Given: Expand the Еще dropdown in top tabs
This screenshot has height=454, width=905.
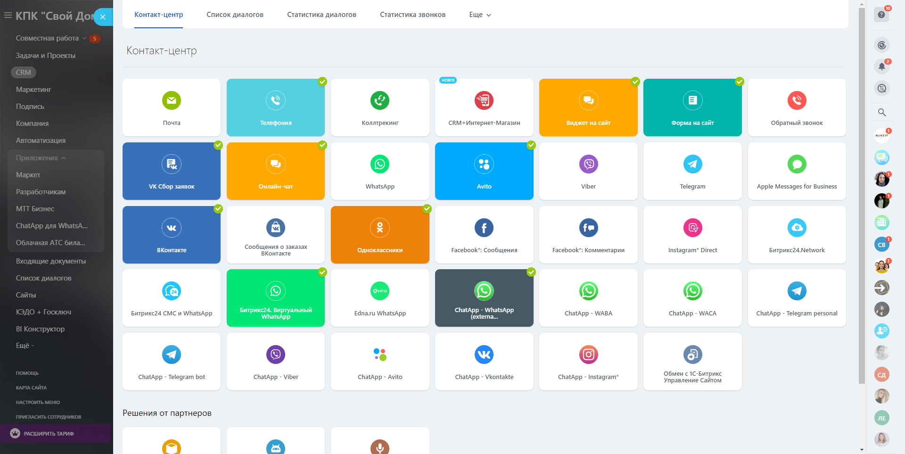Looking at the screenshot, I should pos(480,15).
